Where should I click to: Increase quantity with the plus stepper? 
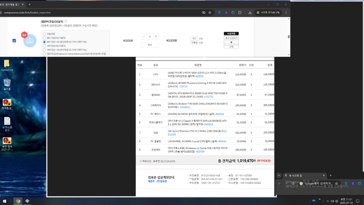point(156,36)
